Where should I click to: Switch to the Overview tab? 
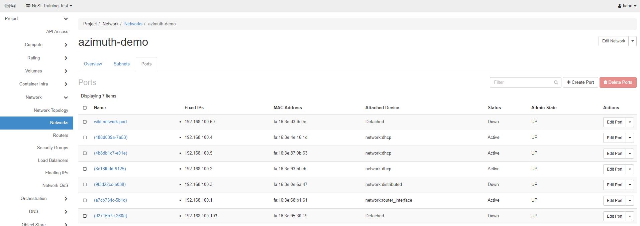tap(93, 64)
